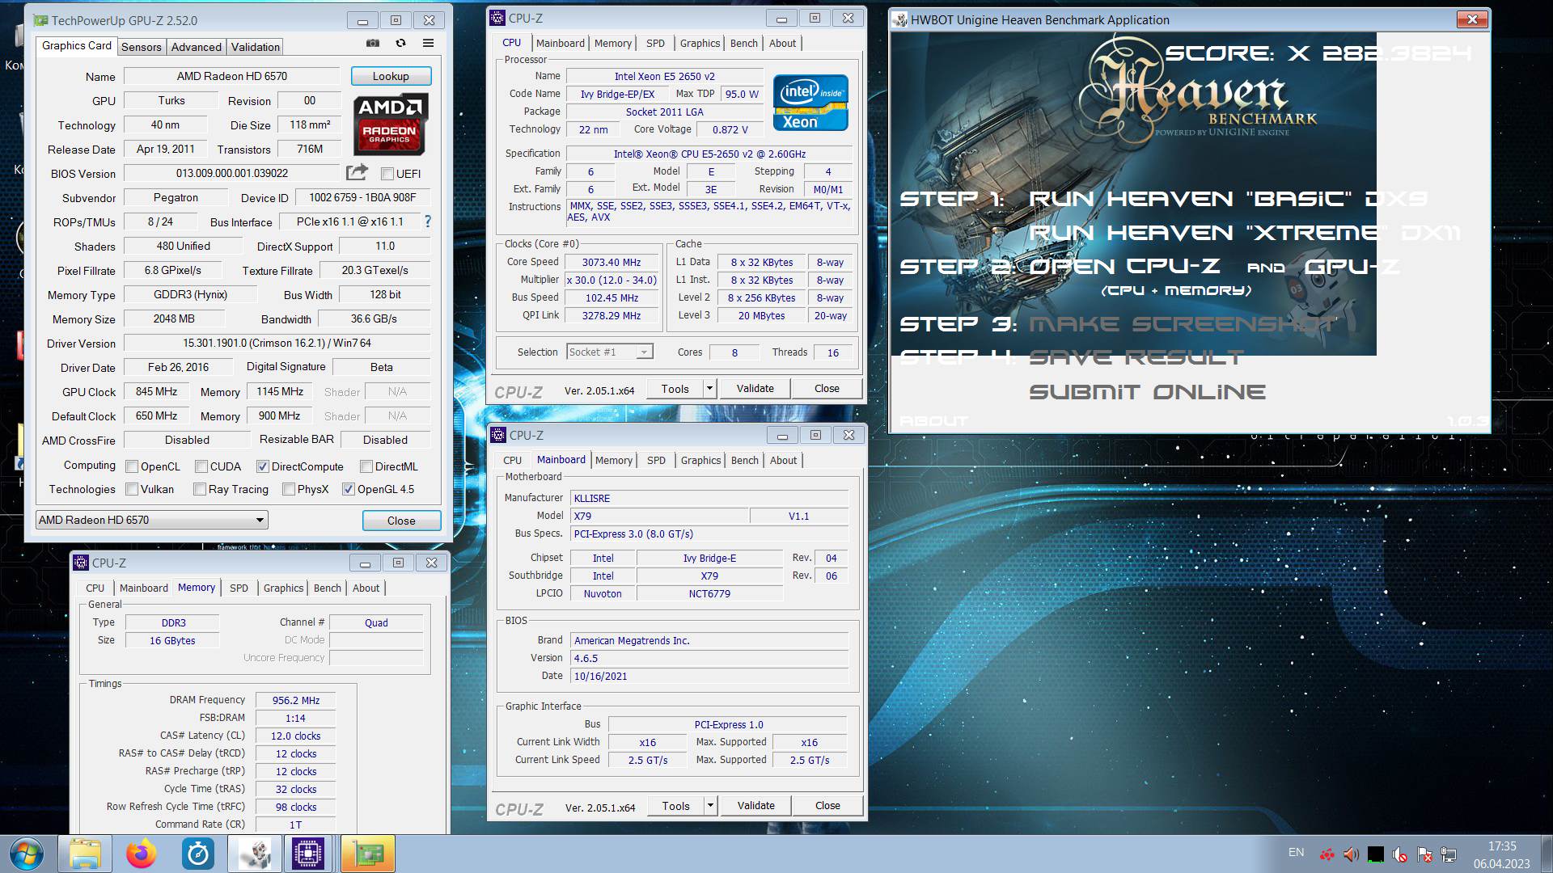Click the GPU-Z screenshot camera icon
The height and width of the screenshot is (873, 1553).
(x=373, y=43)
